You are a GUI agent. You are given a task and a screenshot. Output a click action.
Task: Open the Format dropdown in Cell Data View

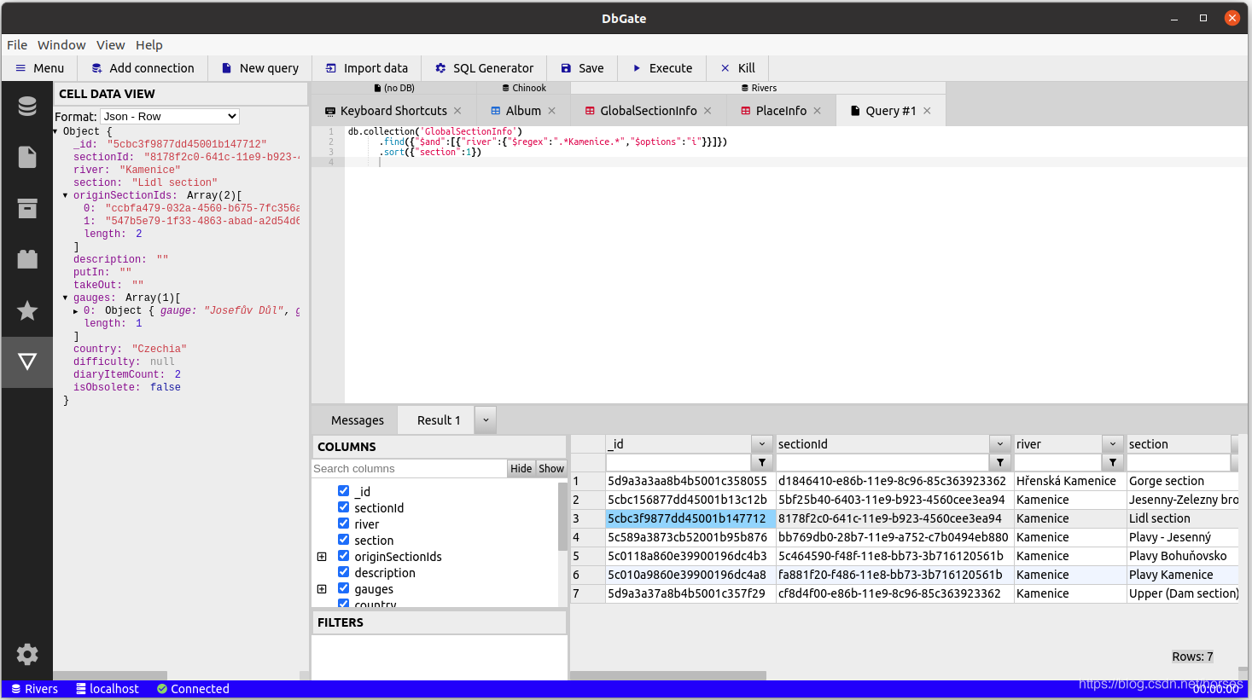coord(168,116)
